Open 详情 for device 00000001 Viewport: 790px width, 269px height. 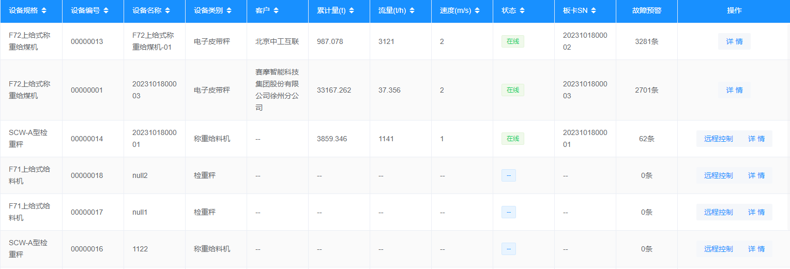click(734, 90)
